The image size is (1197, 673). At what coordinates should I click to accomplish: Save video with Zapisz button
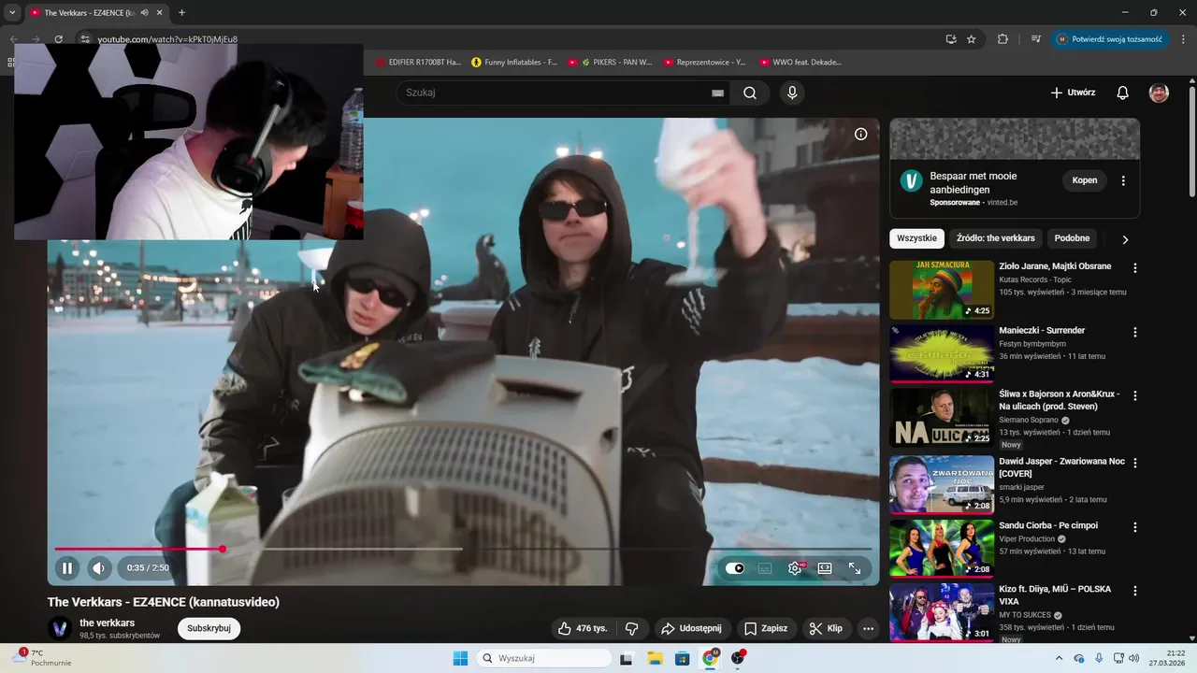(767, 628)
